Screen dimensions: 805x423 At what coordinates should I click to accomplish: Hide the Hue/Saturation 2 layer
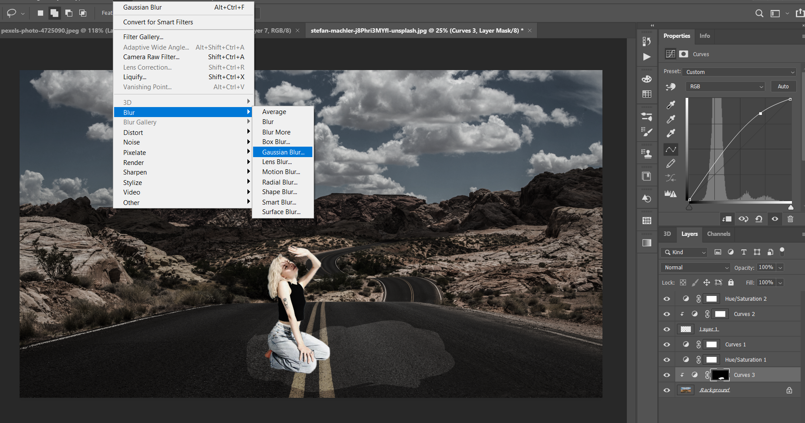pyautogui.click(x=667, y=299)
